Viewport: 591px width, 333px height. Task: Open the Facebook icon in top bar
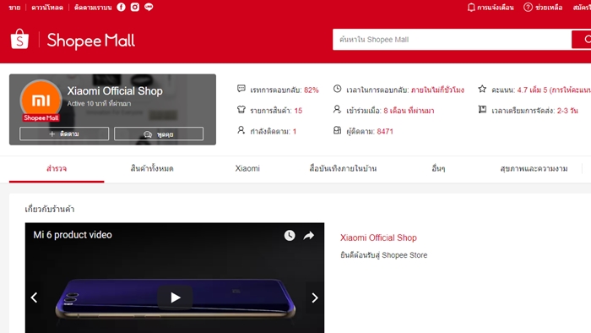[x=121, y=7]
